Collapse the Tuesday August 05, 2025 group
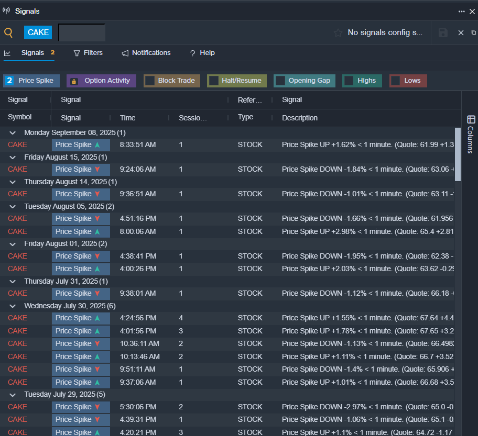The height and width of the screenshot is (436, 478). click(13, 207)
